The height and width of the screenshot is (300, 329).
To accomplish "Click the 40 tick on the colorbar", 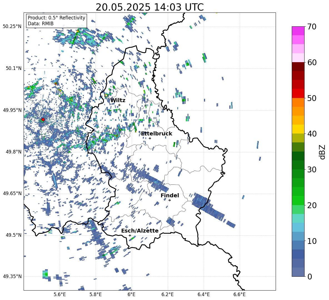I will 312,134.
